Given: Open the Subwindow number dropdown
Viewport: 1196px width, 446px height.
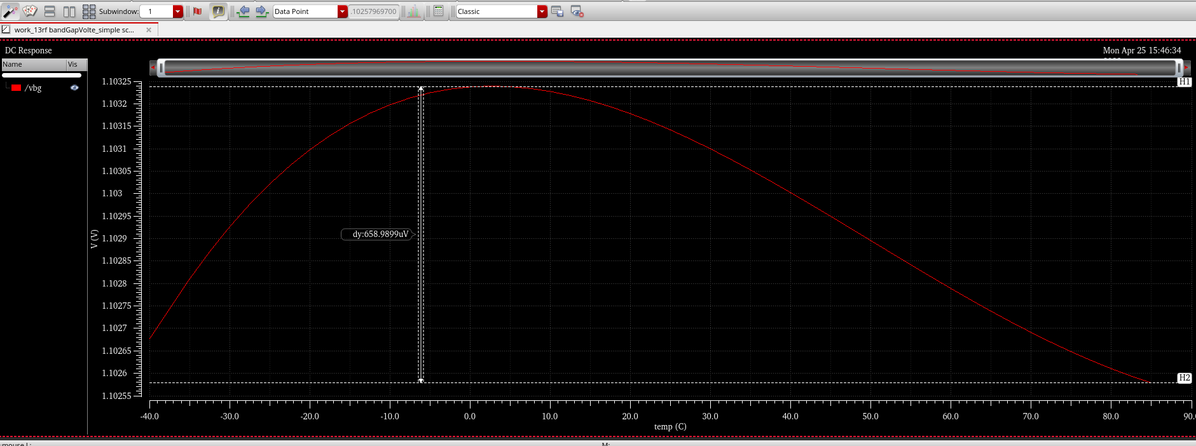Looking at the screenshot, I should coord(178,11).
